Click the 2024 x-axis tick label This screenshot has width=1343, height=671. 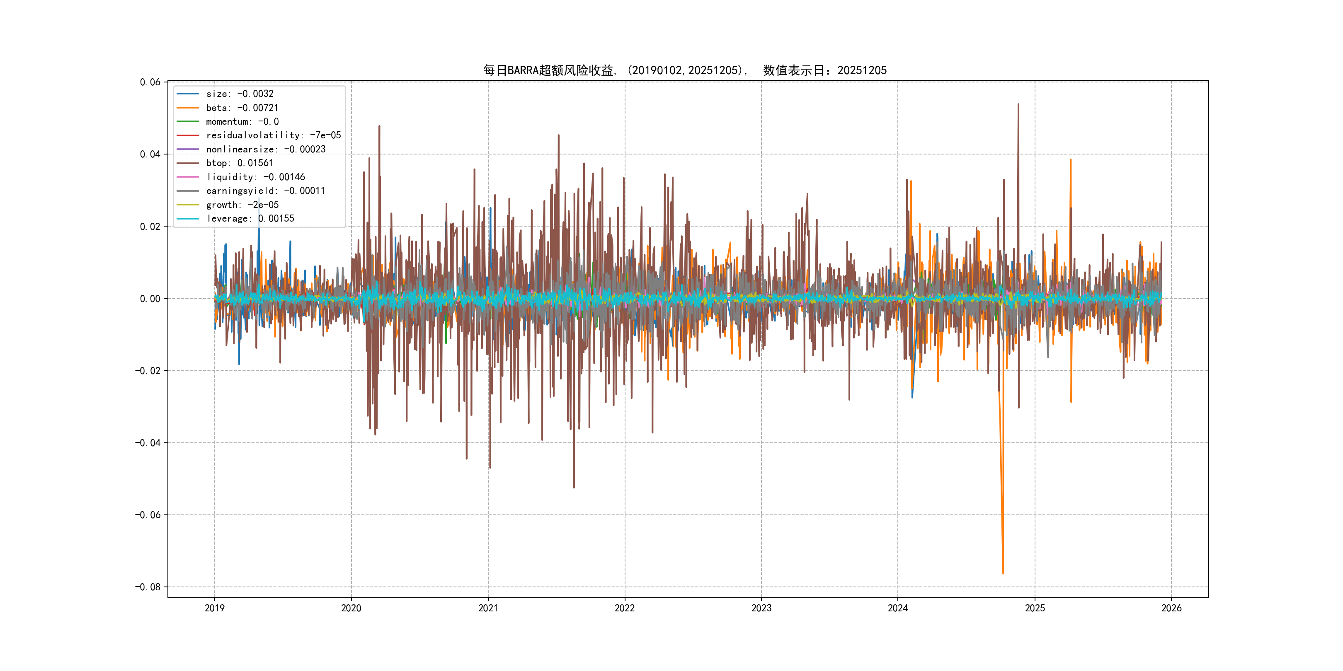tap(898, 608)
